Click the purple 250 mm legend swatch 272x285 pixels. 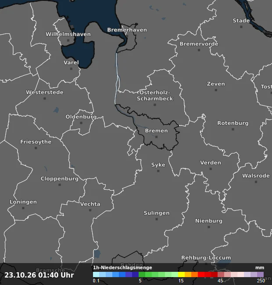[x=260, y=274]
